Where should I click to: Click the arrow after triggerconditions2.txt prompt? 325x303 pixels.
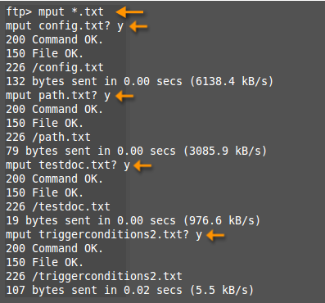pyautogui.click(x=215, y=235)
